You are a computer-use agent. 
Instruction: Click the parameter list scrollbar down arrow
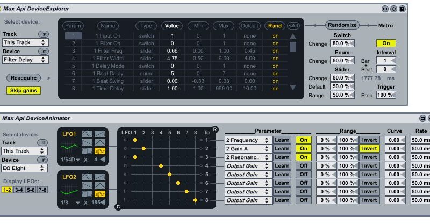[x=292, y=87]
